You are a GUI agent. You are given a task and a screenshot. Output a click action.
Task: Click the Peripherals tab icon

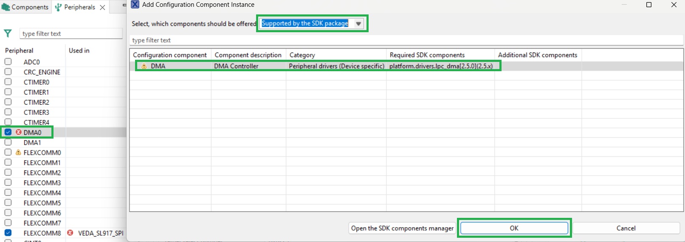click(x=59, y=7)
